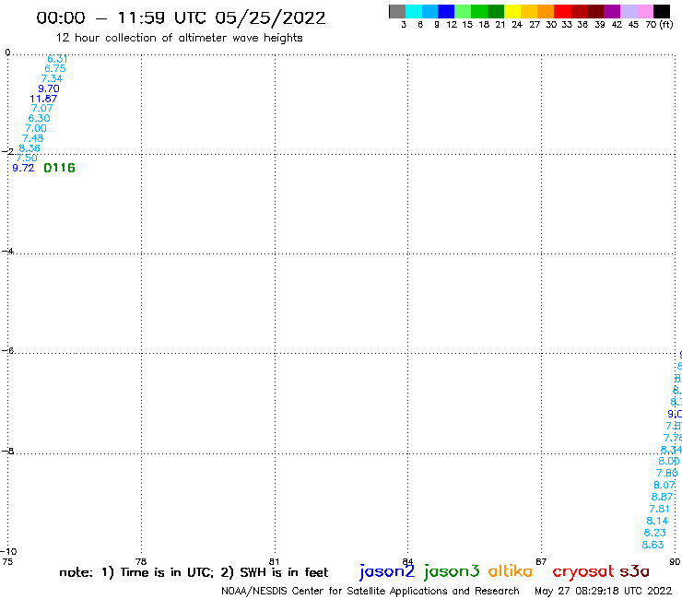Click the wave height value 6.75

[x=55, y=69]
